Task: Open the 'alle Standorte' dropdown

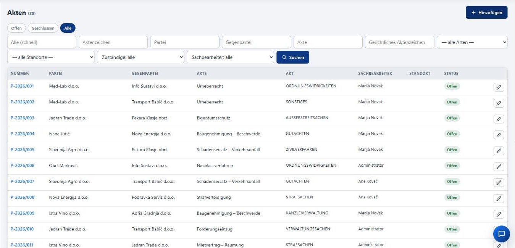Action: [51, 57]
